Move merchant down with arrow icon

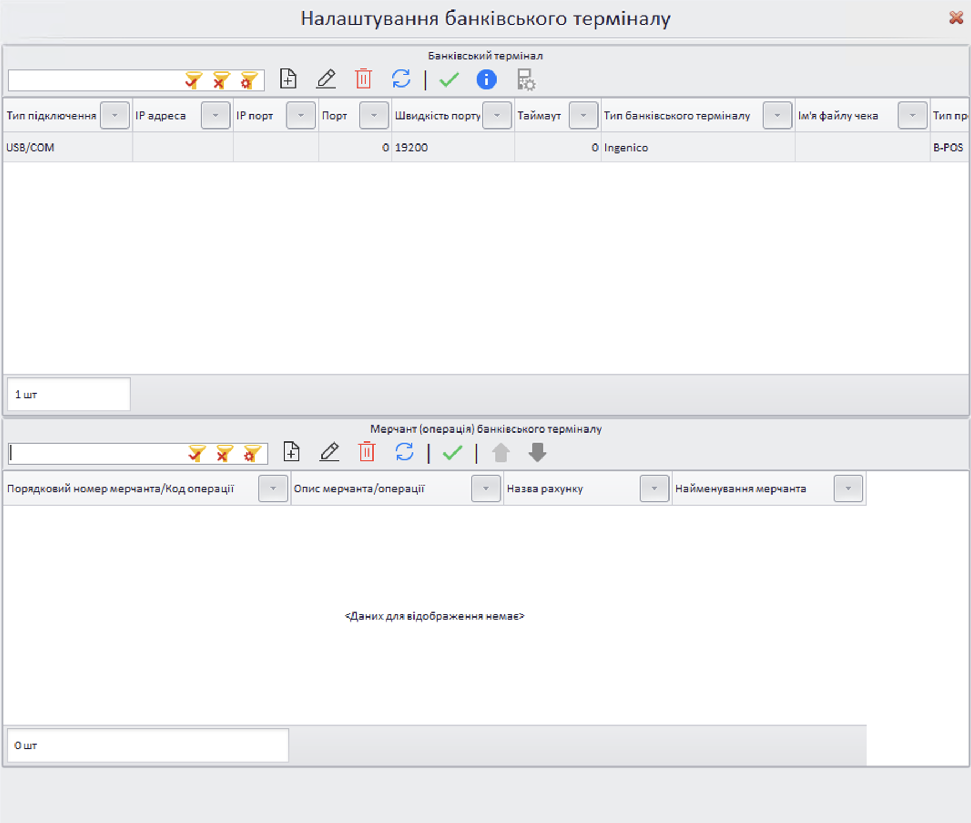tap(537, 452)
